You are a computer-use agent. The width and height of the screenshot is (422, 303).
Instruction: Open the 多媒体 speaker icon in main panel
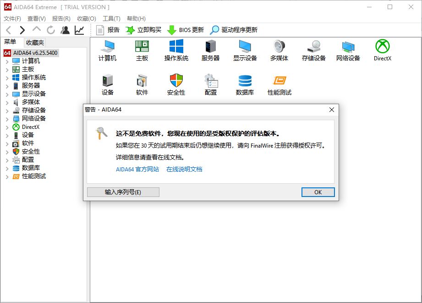tap(280, 50)
